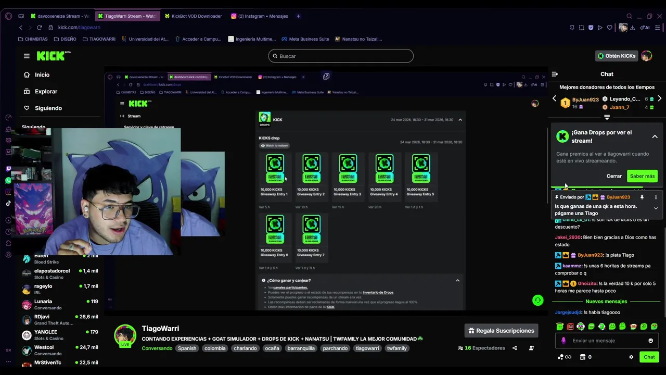Click the follow user icon beside share

[531, 348]
